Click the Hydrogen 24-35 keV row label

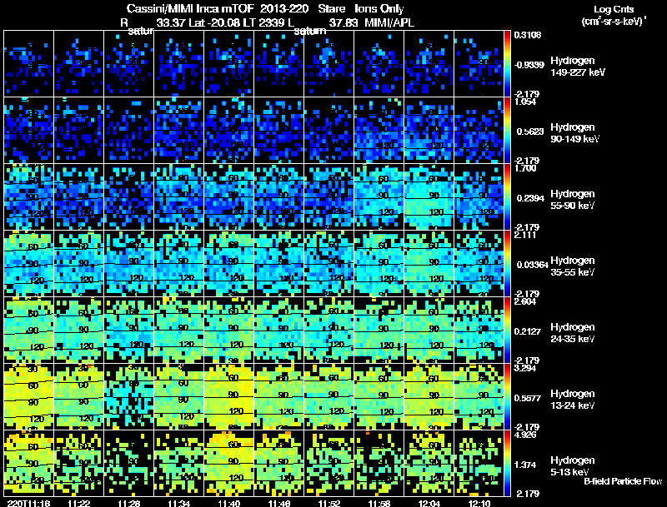coord(573,333)
